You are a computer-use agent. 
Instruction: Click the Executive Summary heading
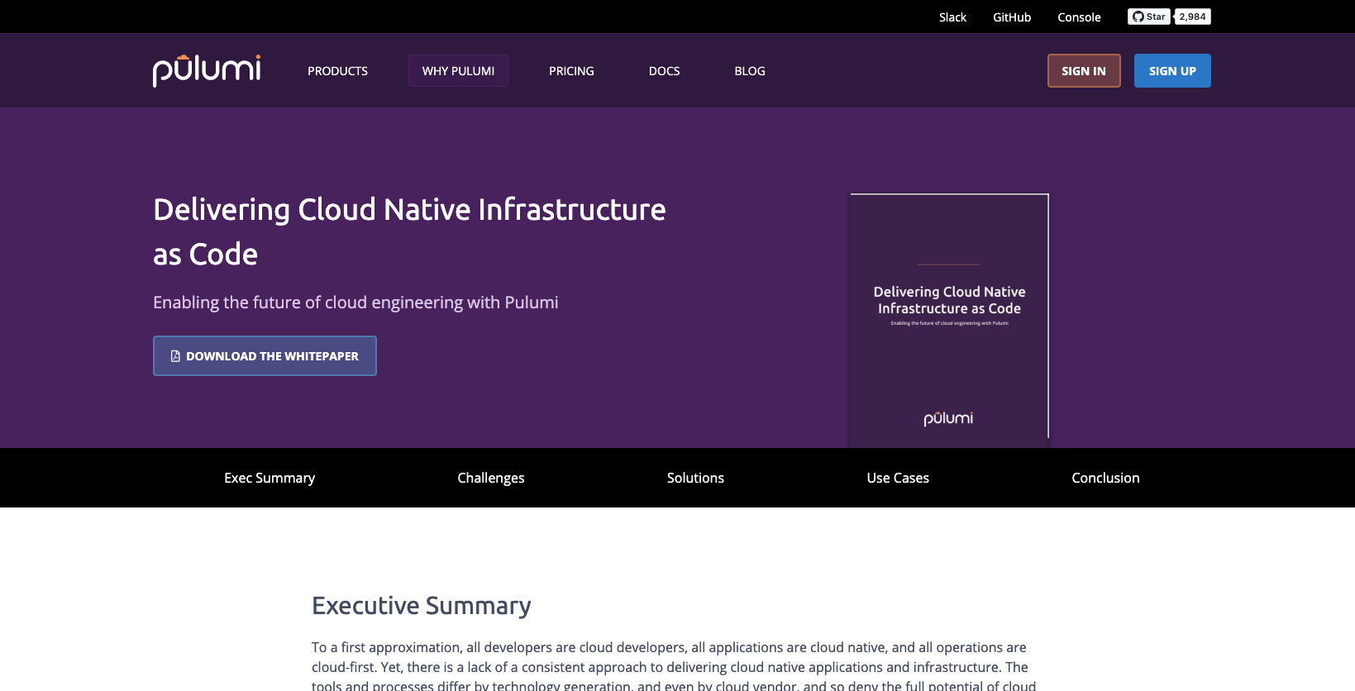[x=422, y=606]
